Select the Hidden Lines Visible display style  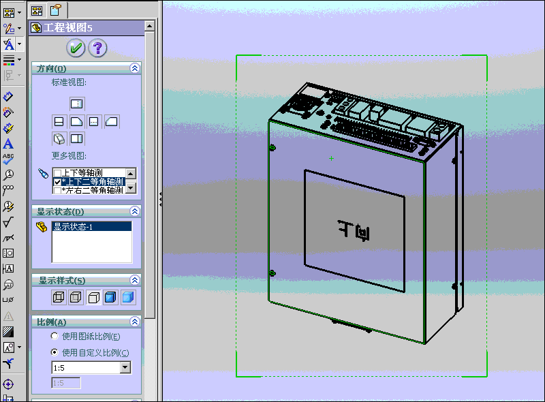pyautogui.click(x=76, y=297)
